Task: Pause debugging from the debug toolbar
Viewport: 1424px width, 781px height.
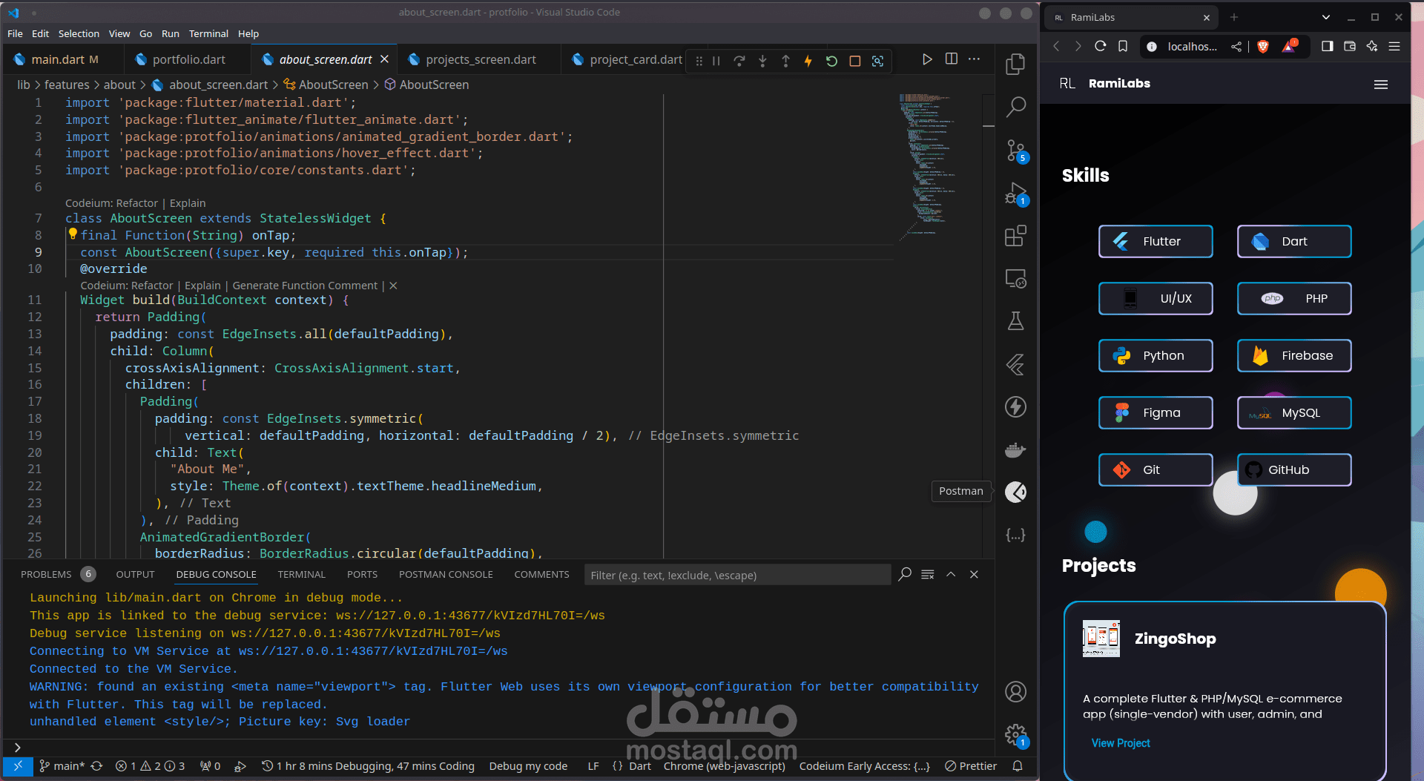Action: point(716,61)
